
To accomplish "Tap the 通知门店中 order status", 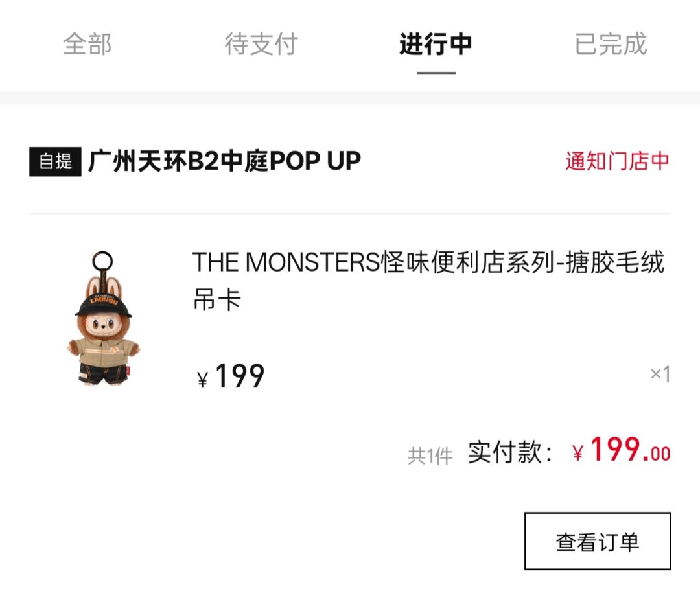I will click(x=618, y=161).
